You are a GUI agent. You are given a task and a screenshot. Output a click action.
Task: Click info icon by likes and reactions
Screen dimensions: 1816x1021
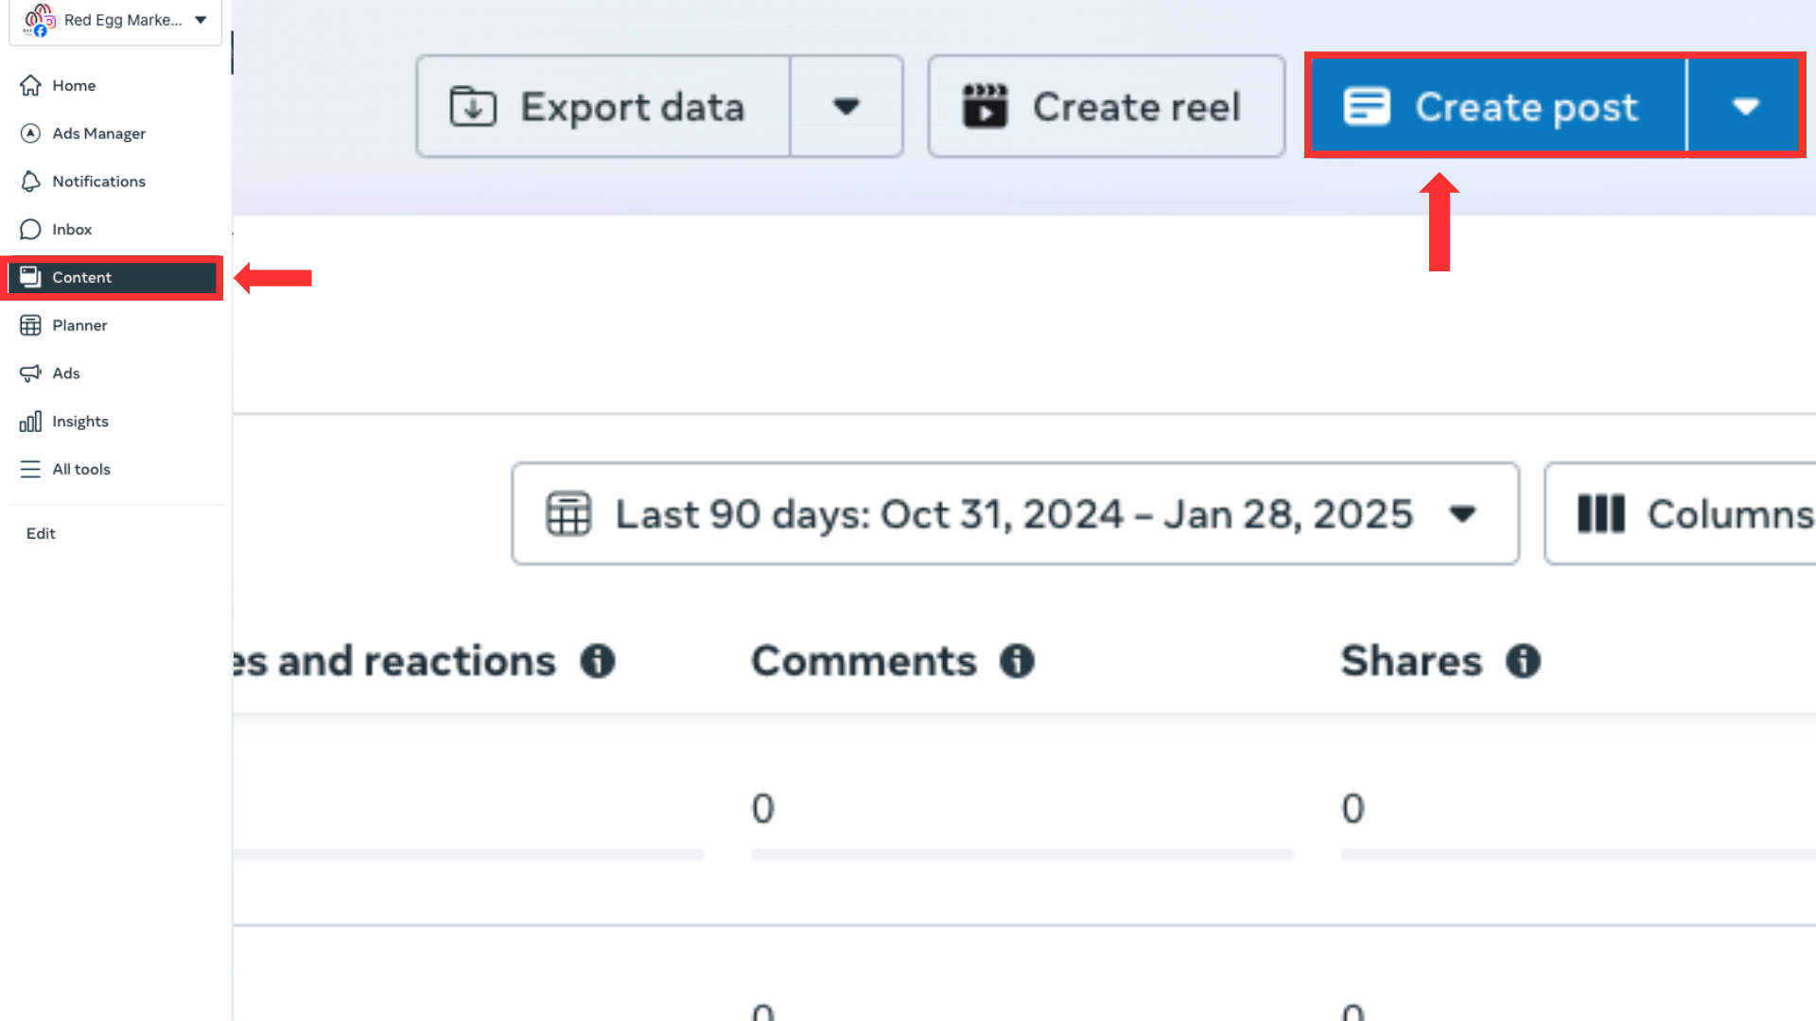point(597,661)
